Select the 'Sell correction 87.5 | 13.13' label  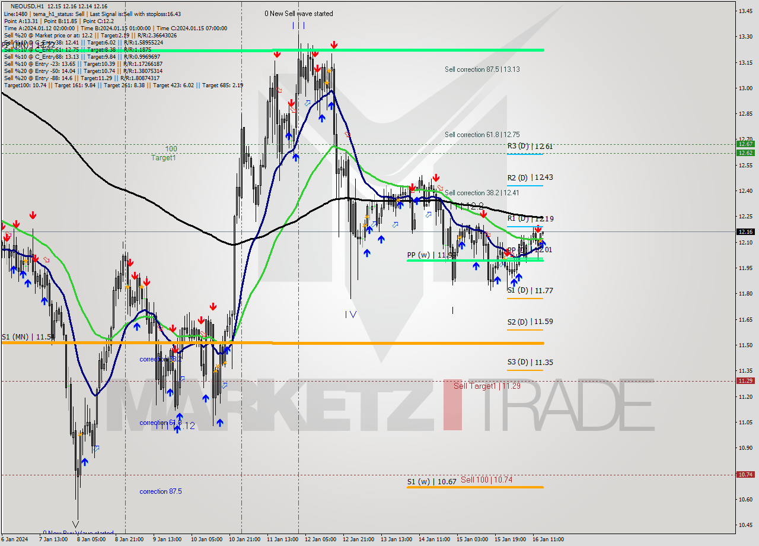pyautogui.click(x=482, y=69)
